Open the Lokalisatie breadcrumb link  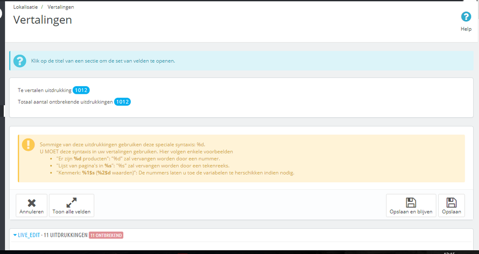(25, 7)
